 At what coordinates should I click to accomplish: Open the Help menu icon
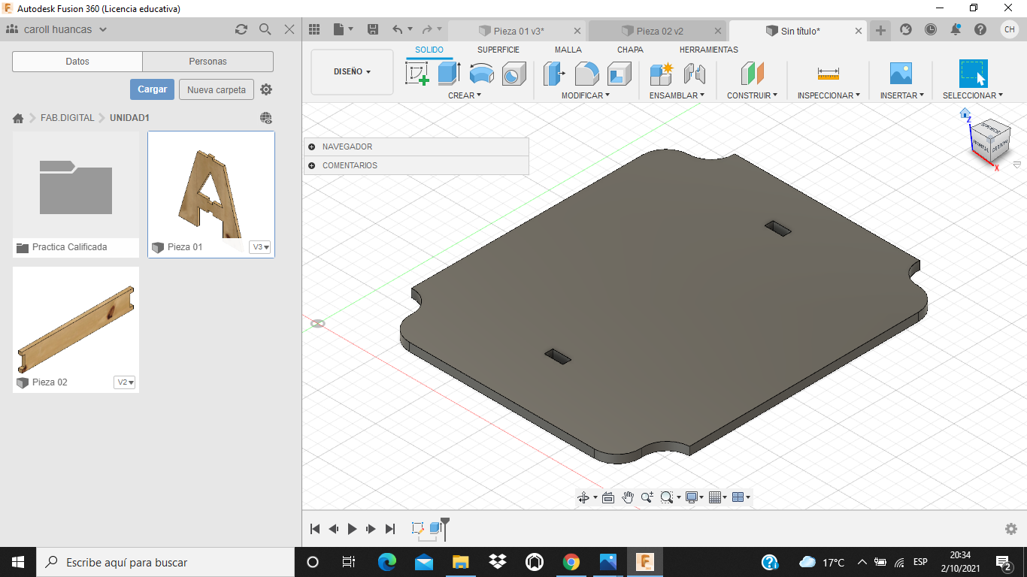pyautogui.click(x=980, y=29)
